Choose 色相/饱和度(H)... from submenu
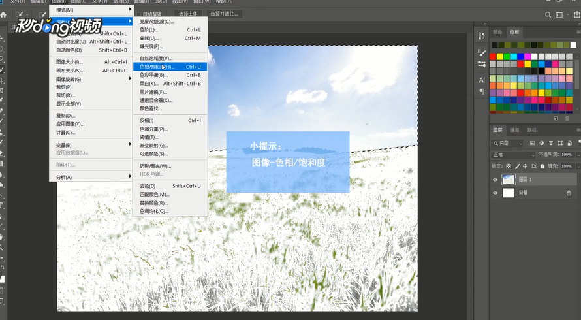This screenshot has height=320, width=581. pyautogui.click(x=170, y=67)
